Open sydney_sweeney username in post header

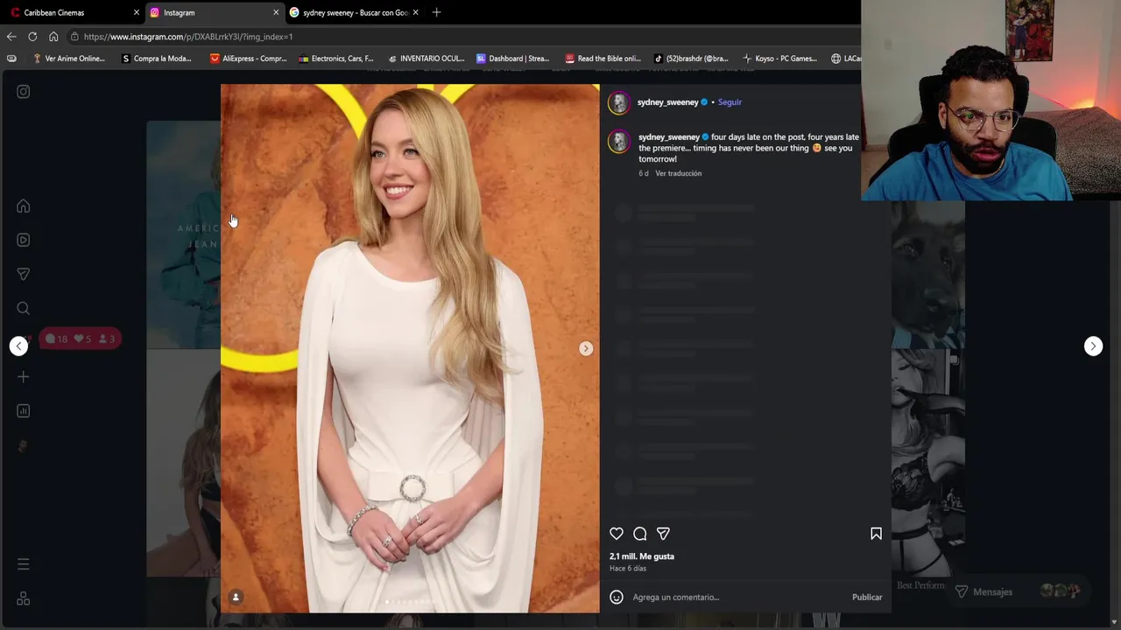point(667,102)
